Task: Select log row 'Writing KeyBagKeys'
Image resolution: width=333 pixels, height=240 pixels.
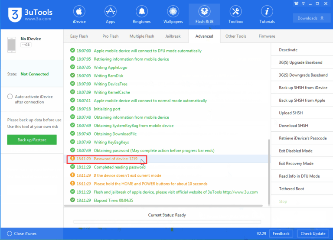Action: pos(166,142)
